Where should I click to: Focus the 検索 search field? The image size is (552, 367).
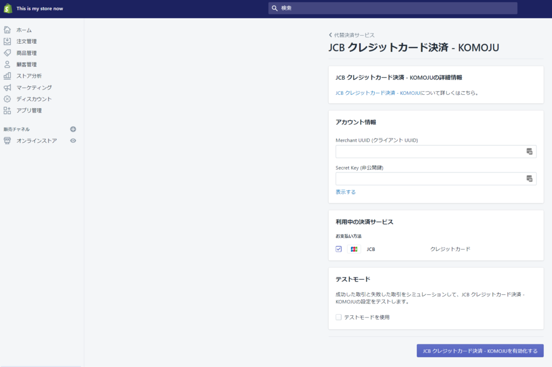[393, 8]
